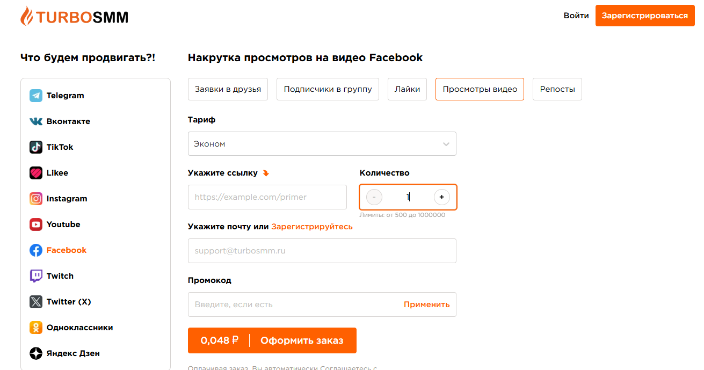Switch to the Подписчики в группу tab

328,89
